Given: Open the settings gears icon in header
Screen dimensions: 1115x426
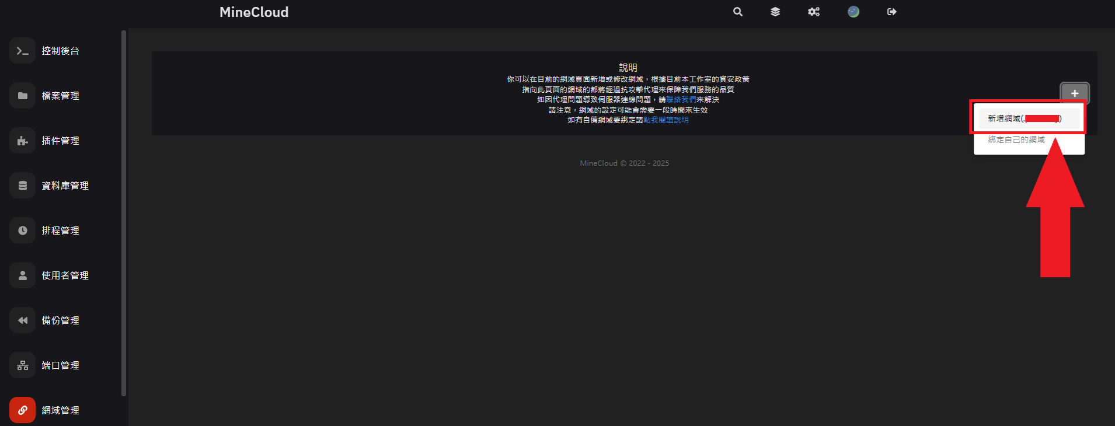Looking at the screenshot, I should coord(814,12).
